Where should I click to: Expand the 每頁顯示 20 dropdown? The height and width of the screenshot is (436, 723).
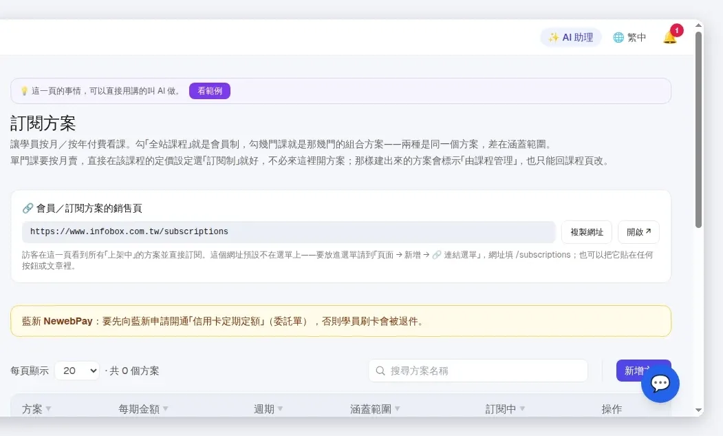[x=77, y=371]
